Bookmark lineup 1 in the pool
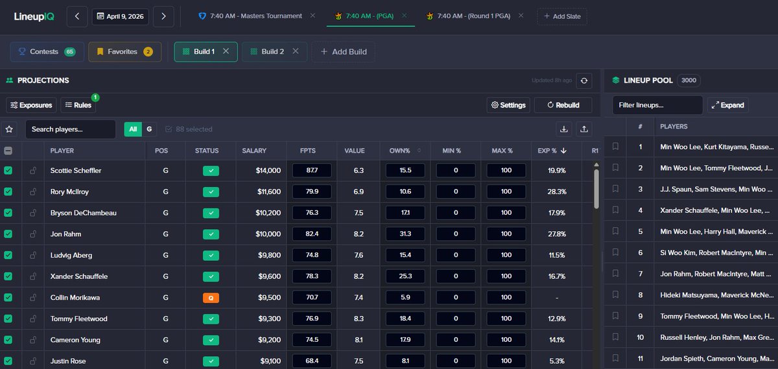778x369 pixels. [615, 147]
